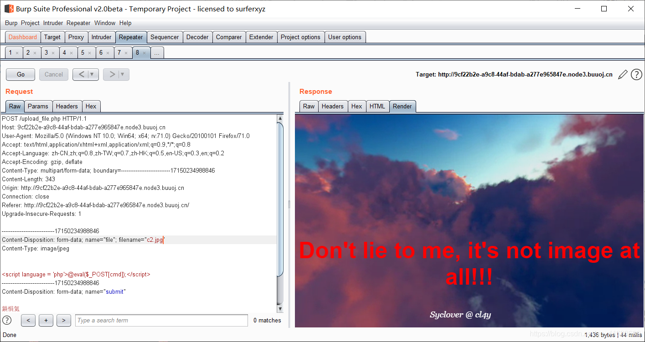Screen dimensions: 645x342
Task: Go to next search match button
Action: pos(64,321)
